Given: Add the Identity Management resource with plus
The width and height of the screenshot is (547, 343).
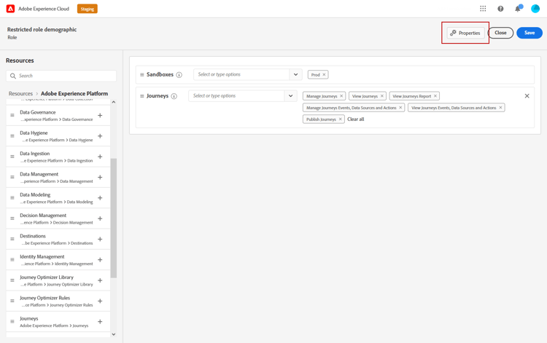Looking at the screenshot, I should click(x=100, y=260).
